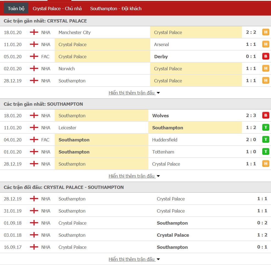Click win badge T on Tottenham match

[266, 151]
